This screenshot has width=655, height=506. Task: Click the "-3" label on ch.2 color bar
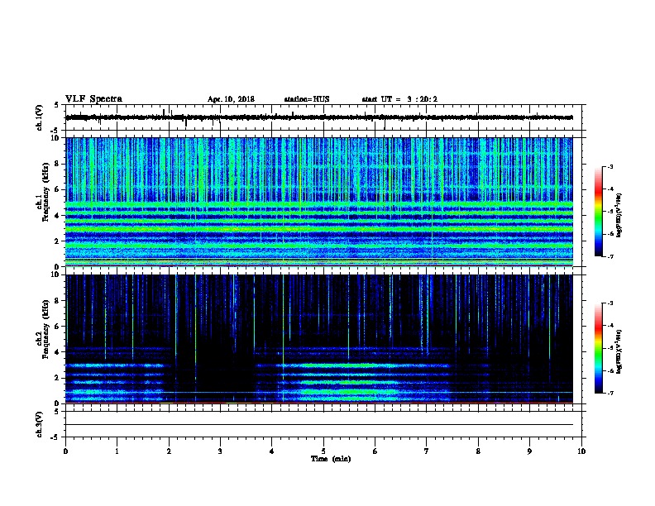pyautogui.click(x=610, y=303)
